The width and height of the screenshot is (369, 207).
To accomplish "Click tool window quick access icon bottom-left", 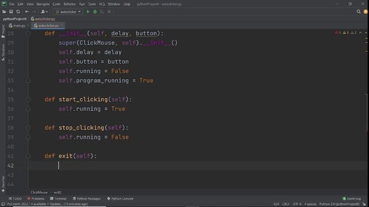I will point(3,204).
